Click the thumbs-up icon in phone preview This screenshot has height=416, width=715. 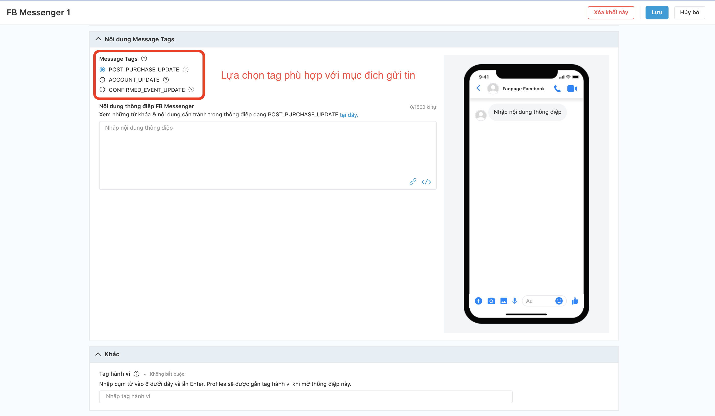pyautogui.click(x=575, y=301)
